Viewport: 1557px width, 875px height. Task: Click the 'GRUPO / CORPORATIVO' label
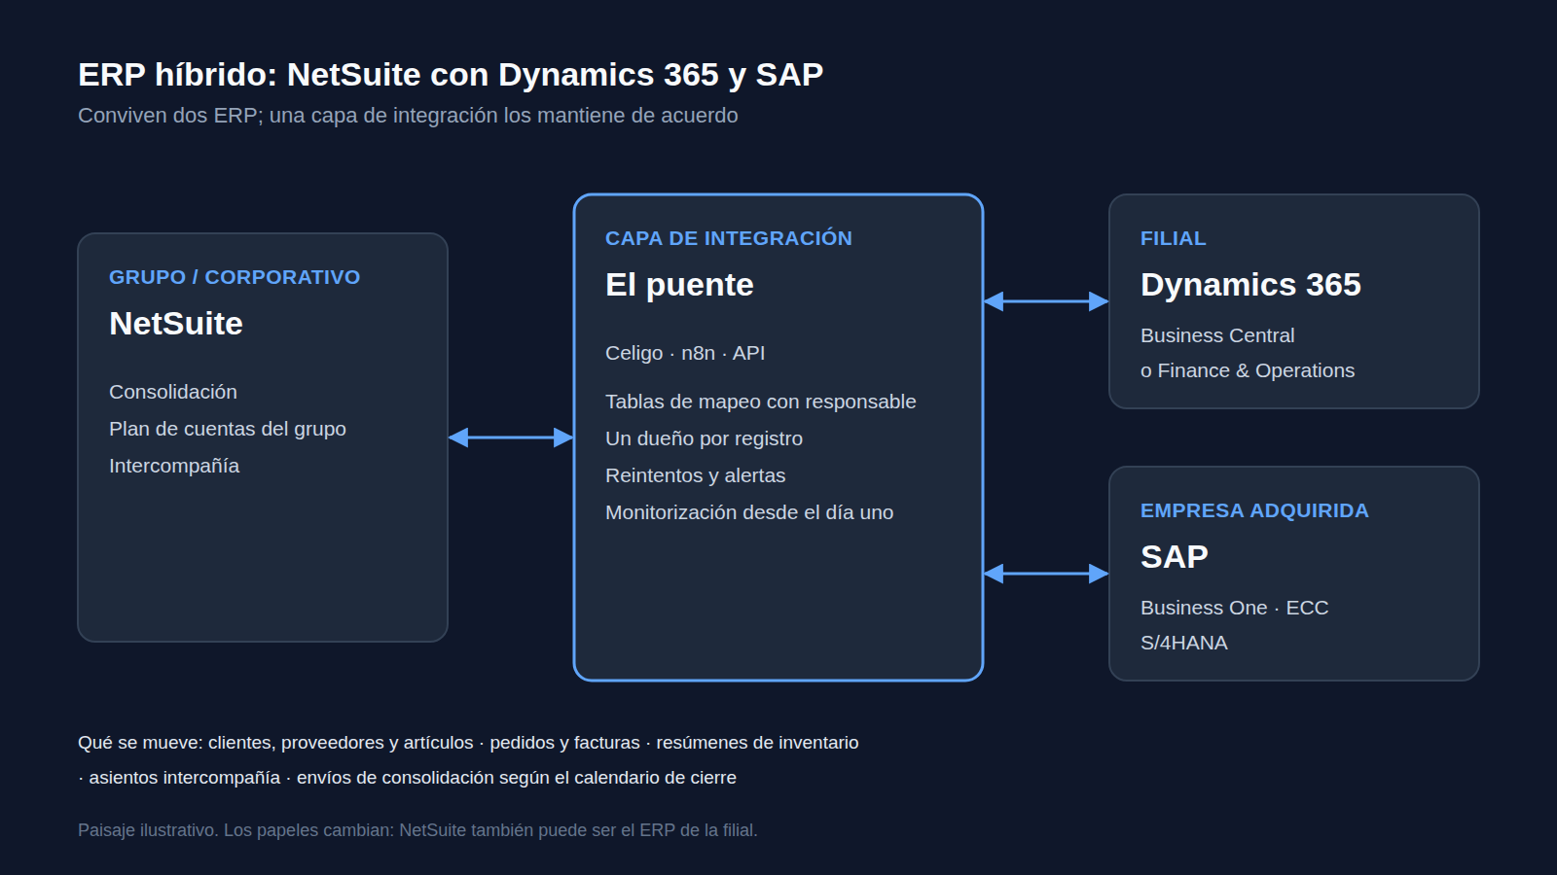point(235,277)
